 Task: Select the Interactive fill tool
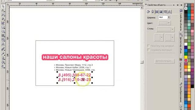(3, 66)
